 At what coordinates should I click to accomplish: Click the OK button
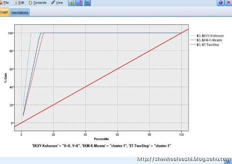pyautogui.click(x=228, y=161)
